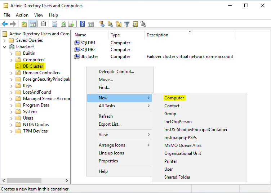Choose Move from the context menu
Screen dimensions: 271x193
click(120, 80)
